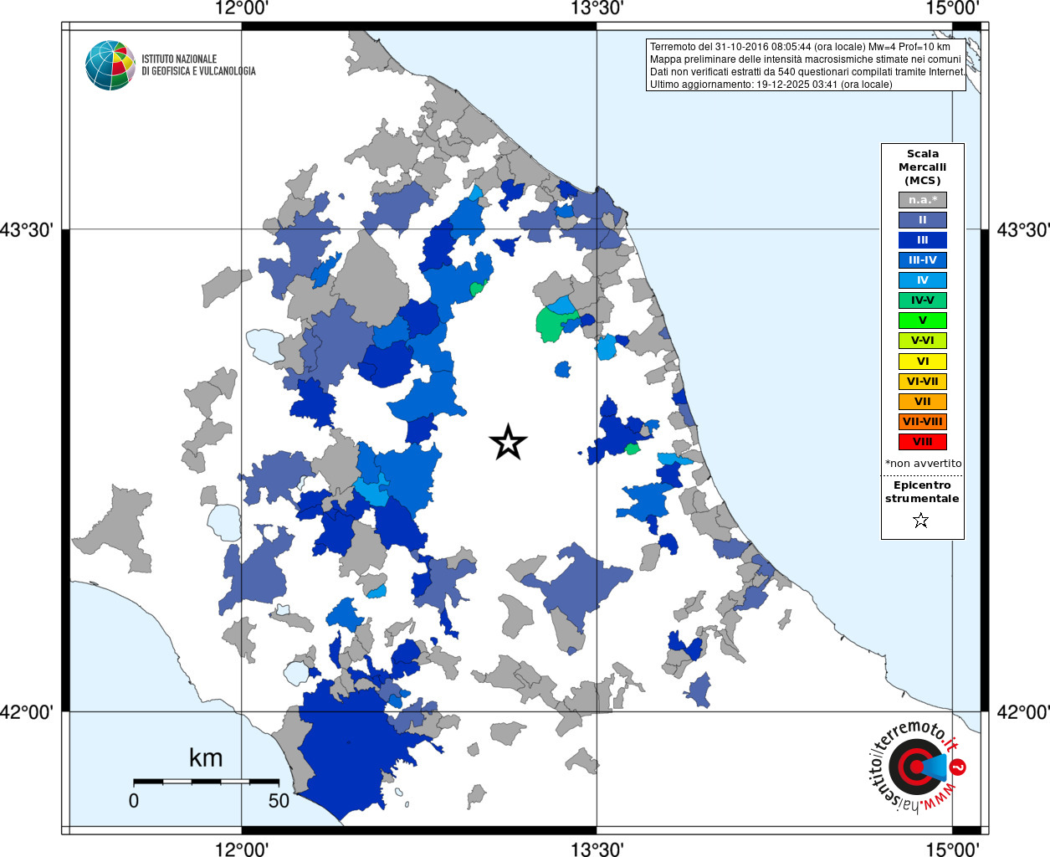The width and height of the screenshot is (1050, 857).
Task: Click the 'Terremoto del 31-10-2016' info line
Action: click(801, 47)
